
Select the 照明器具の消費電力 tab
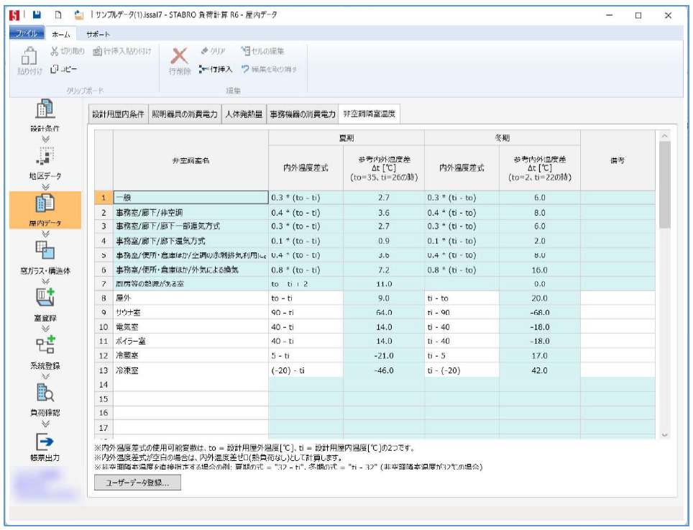tap(185, 114)
